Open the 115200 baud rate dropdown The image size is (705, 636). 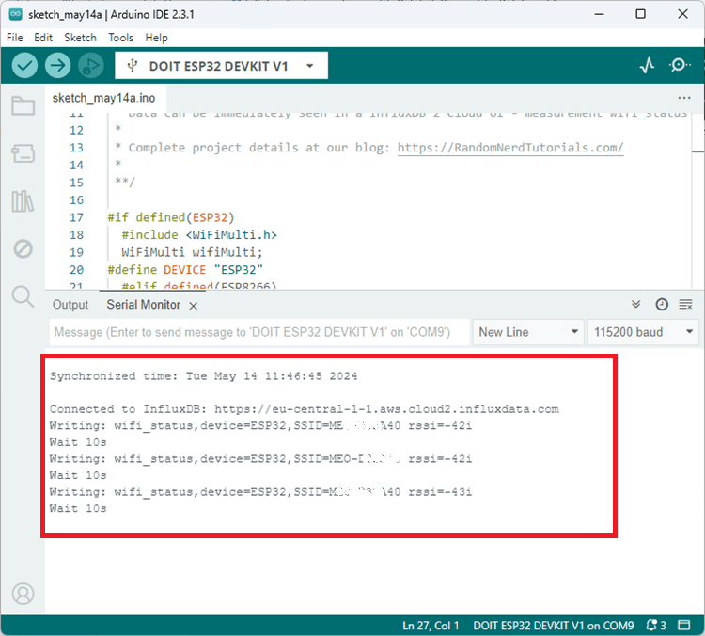click(x=643, y=332)
